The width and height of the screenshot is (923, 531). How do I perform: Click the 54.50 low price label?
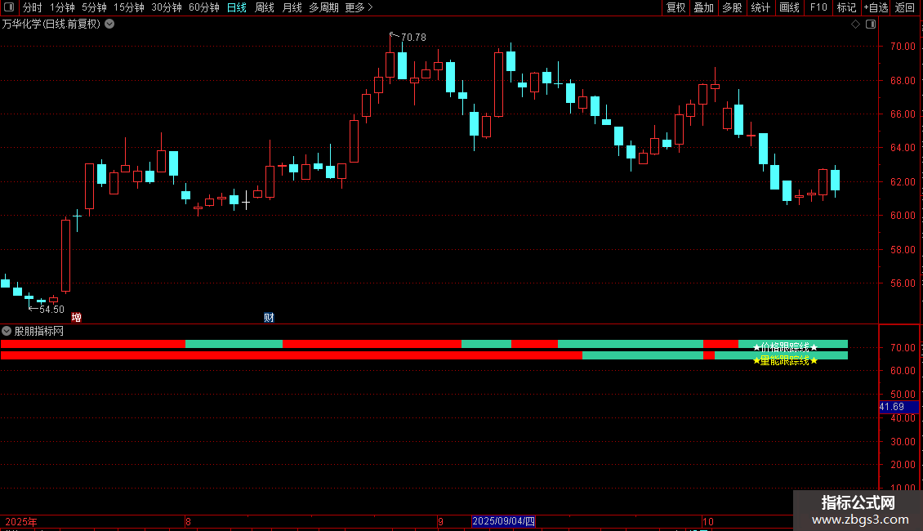coord(51,310)
